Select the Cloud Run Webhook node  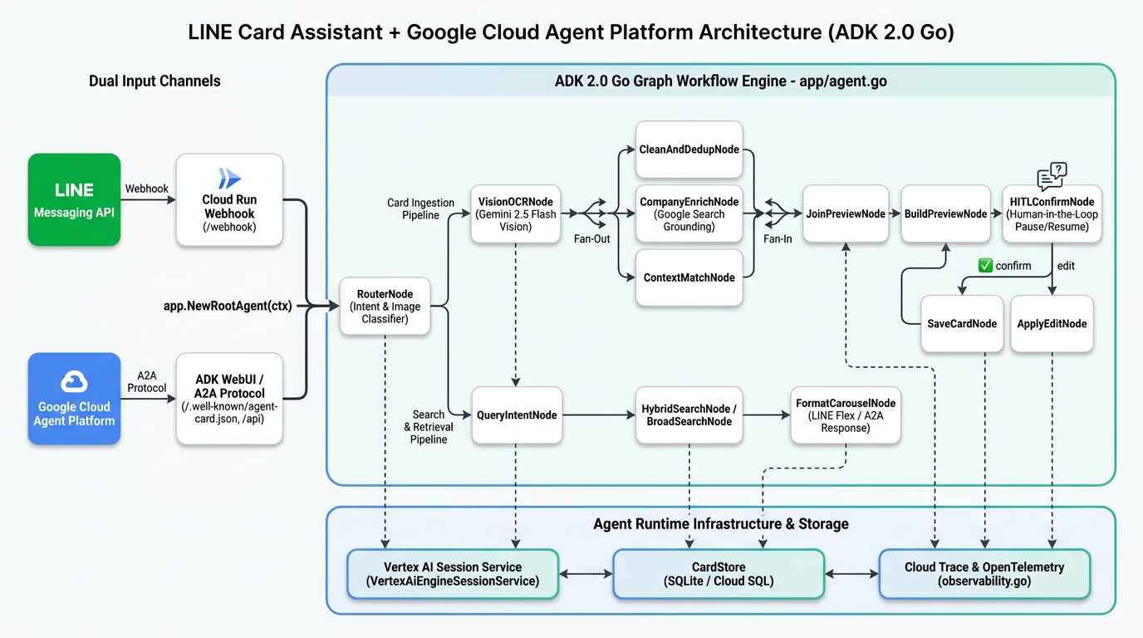coord(229,199)
